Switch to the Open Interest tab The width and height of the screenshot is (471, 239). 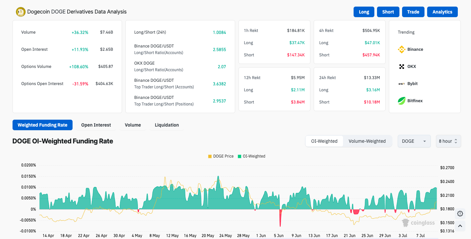[96, 125]
